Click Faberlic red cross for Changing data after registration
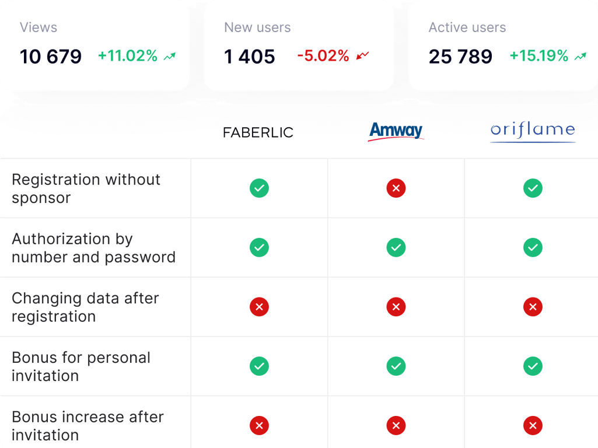 coord(260,307)
